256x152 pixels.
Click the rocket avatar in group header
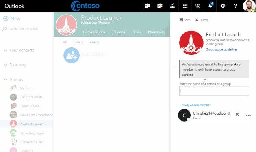tap(67, 25)
